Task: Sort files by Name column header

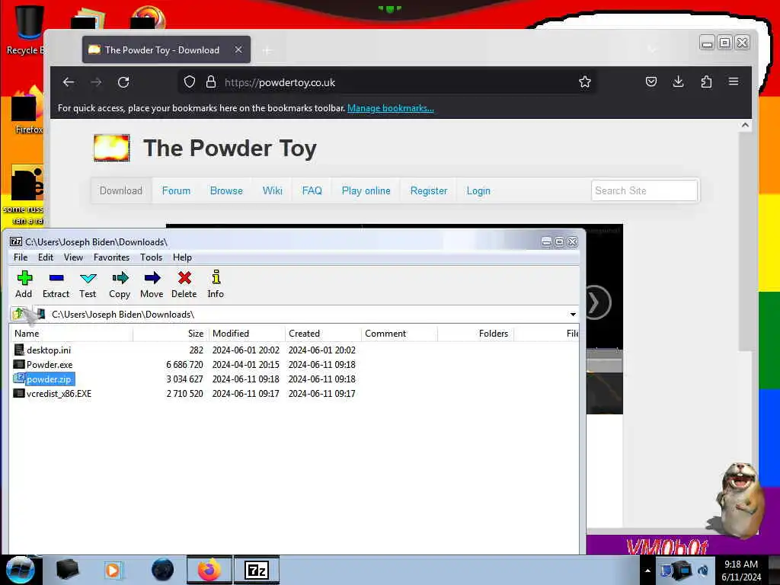Action: (x=71, y=334)
